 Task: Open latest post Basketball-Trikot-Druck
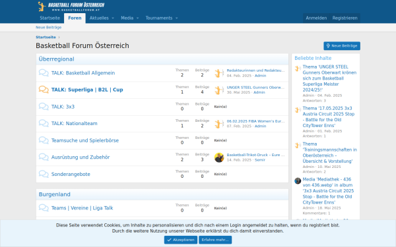pyautogui.click(x=255, y=155)
